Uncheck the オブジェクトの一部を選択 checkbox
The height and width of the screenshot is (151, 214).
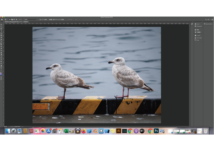pos(54,19)
